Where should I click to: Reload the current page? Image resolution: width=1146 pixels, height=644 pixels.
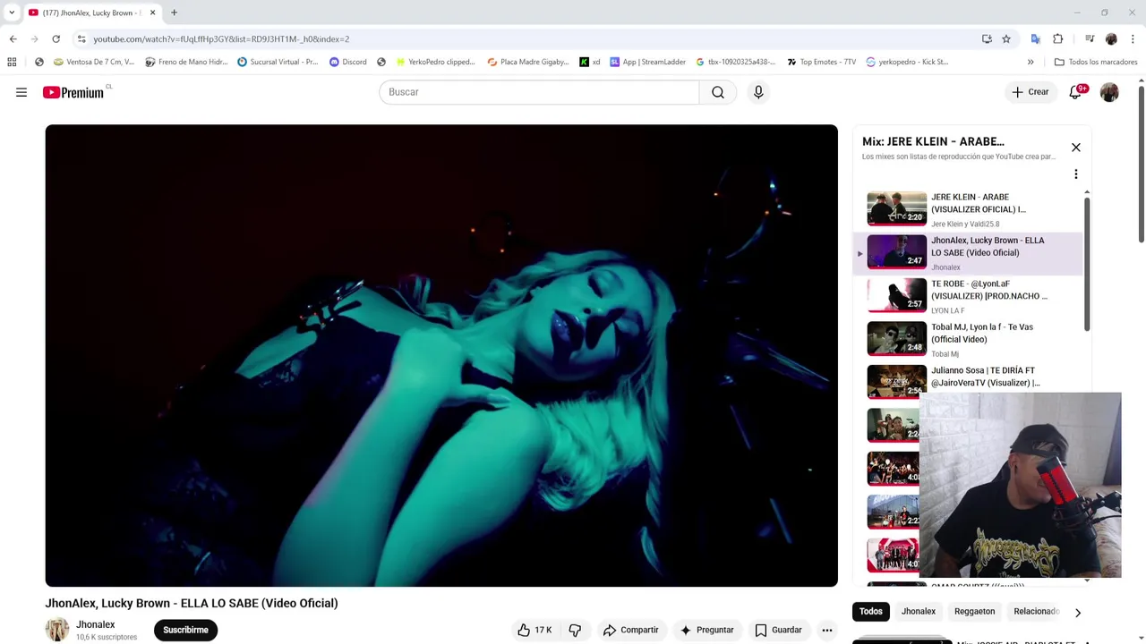point(56,38)
